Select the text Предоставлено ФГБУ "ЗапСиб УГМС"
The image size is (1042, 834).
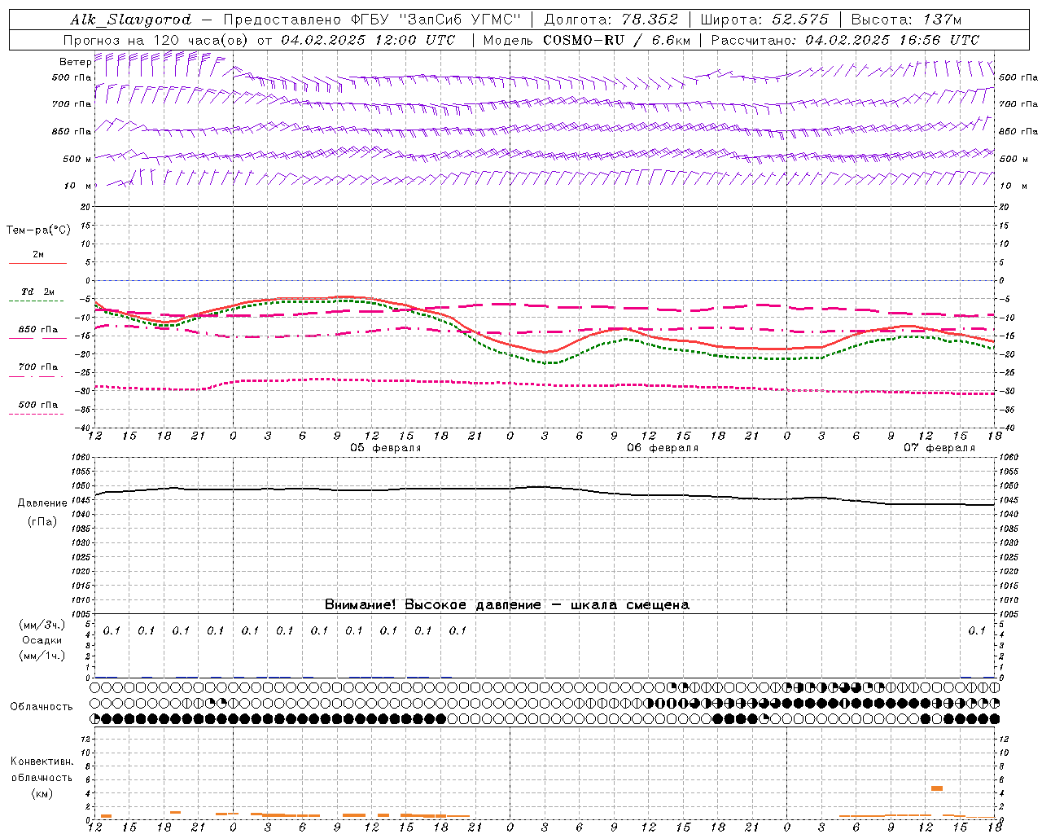[372, 20]
